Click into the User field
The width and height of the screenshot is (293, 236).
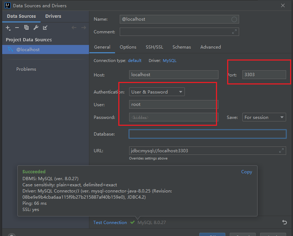(x=174, y=104)
